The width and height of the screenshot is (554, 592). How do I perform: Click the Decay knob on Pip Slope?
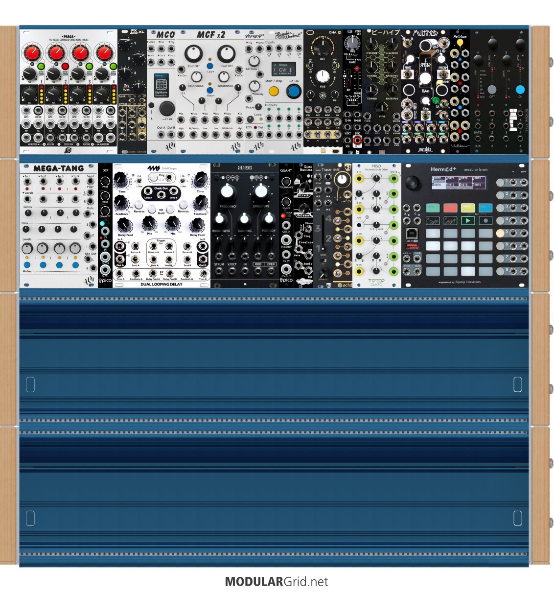(254, 86)
